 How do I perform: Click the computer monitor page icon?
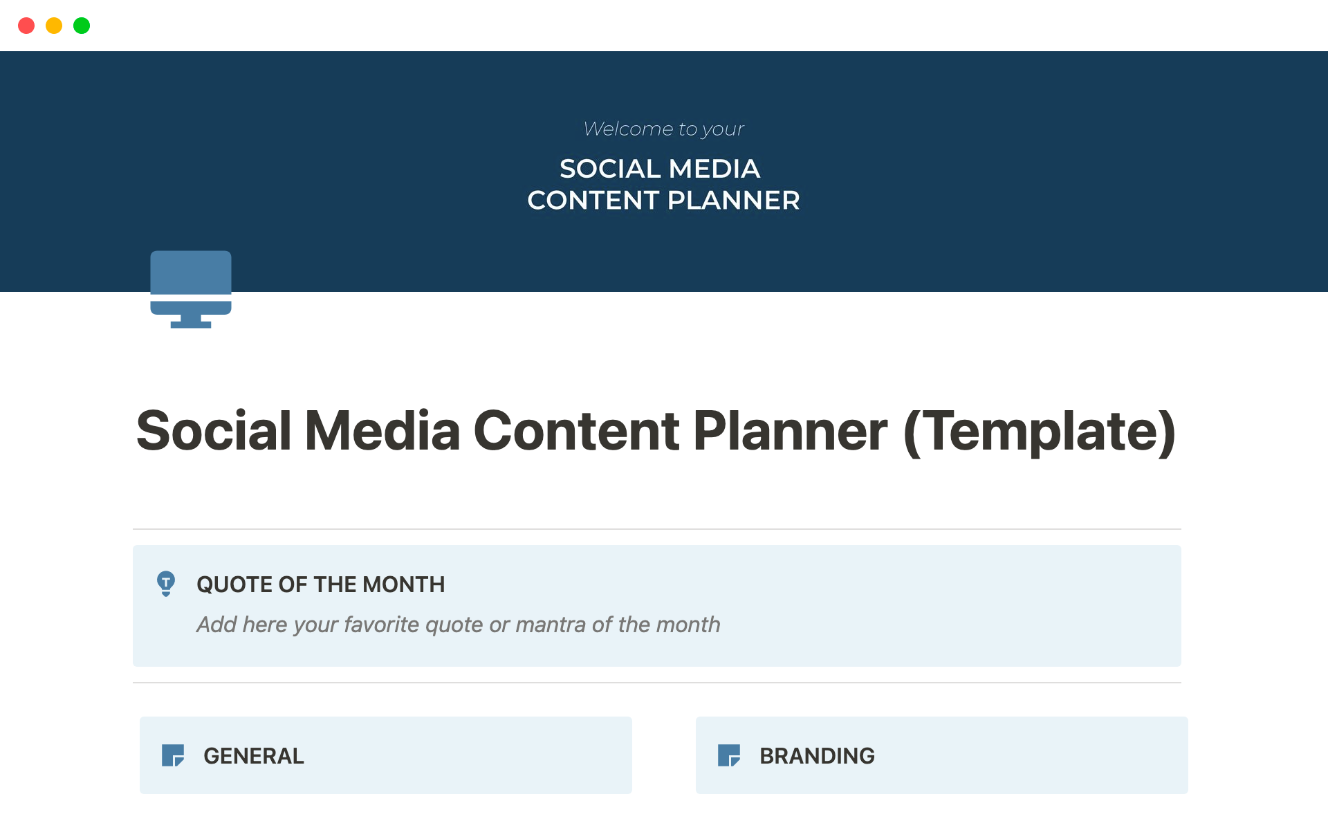[x=190, y=289]
